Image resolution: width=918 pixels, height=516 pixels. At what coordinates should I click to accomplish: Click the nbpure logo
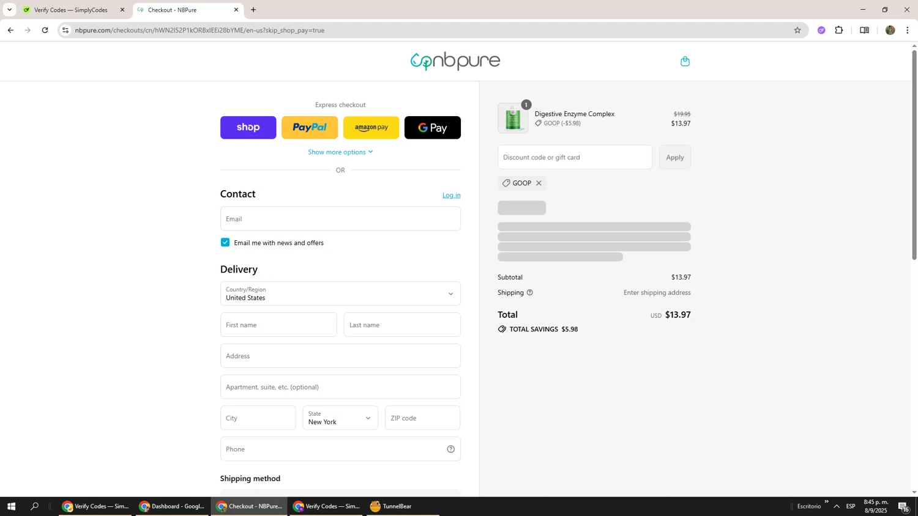455,61
